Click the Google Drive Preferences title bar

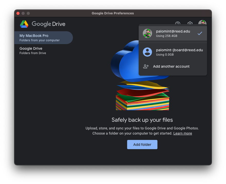click(113, 13)
